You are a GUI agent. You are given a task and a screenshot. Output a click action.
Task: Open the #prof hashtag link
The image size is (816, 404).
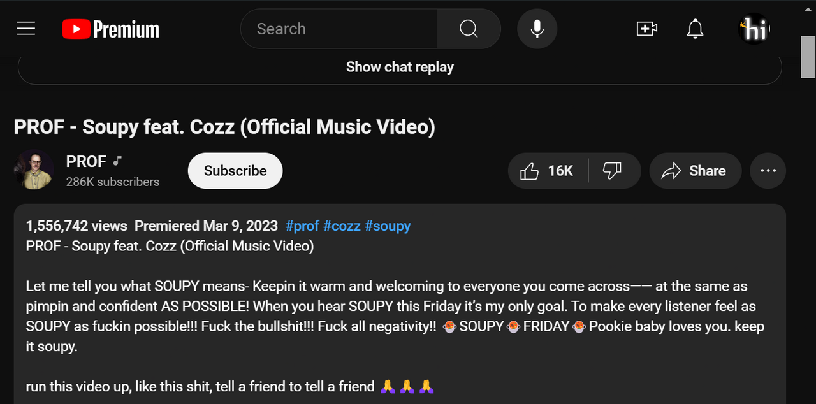pyautogui.click(x=302, y=226)
